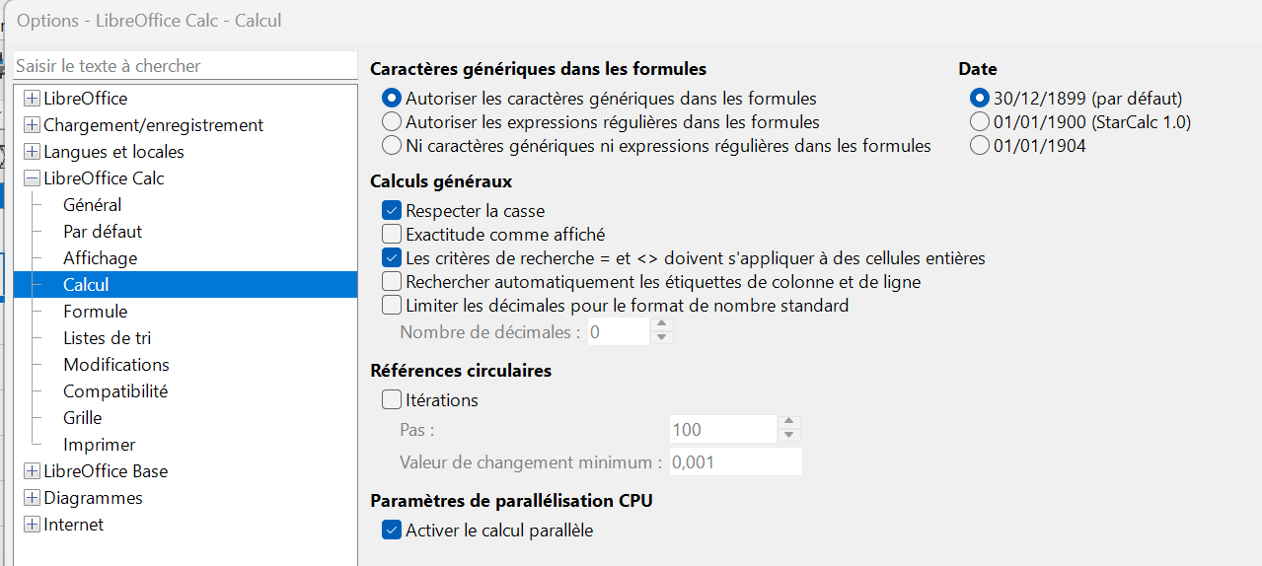
Task: Choose Autoriser les expressions régulières option
Action: coord(392,122)
